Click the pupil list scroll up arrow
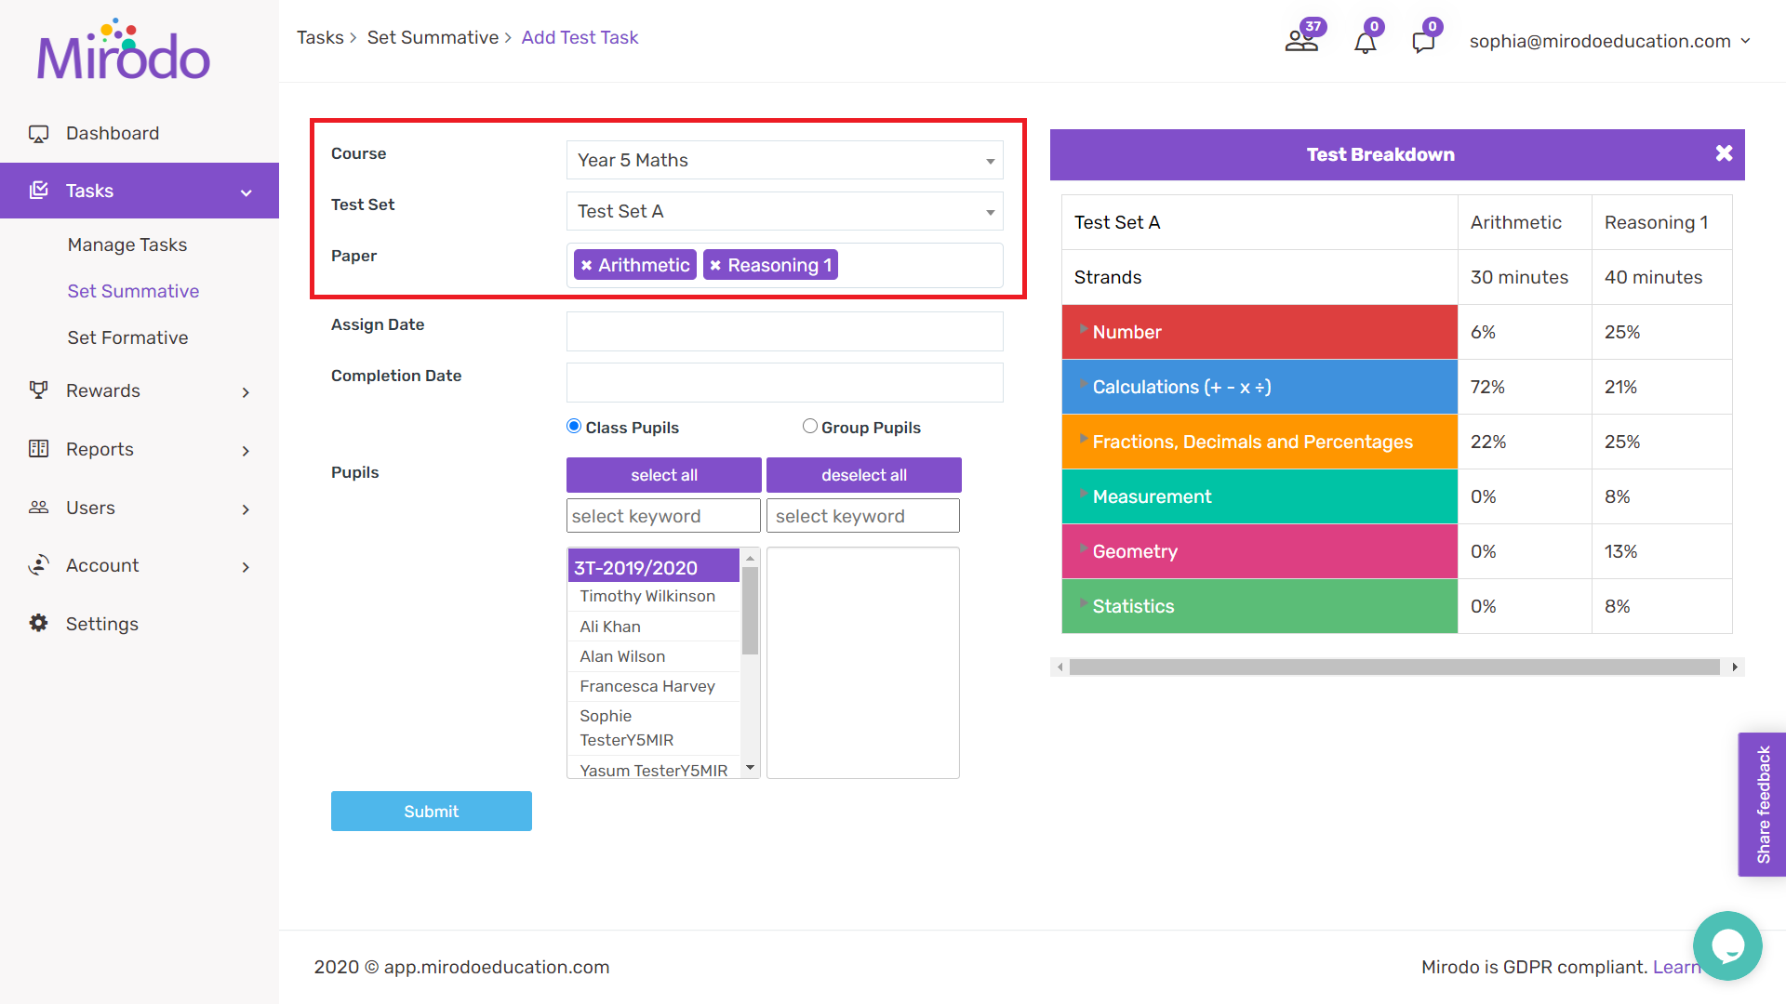 coord(750,558)
